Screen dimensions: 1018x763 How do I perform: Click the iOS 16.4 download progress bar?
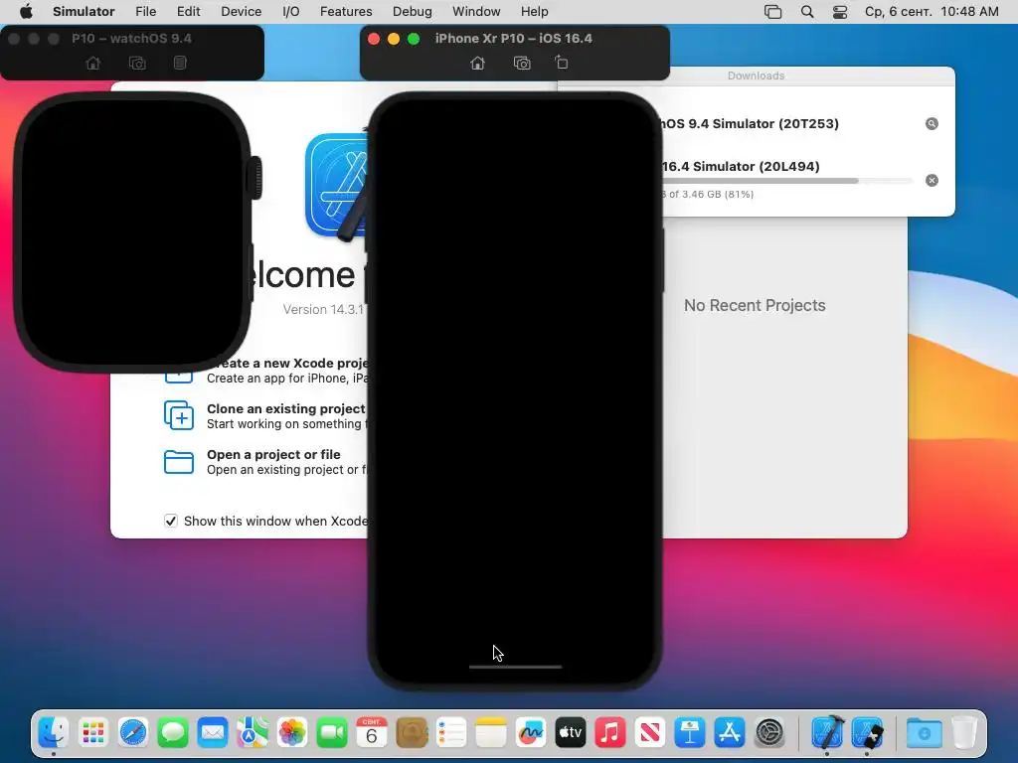787,181
